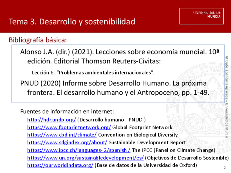The width and height of the screenshot is (231, 173).
Task: Open the footprintnetwork.org link
Action: pos(69,127)
